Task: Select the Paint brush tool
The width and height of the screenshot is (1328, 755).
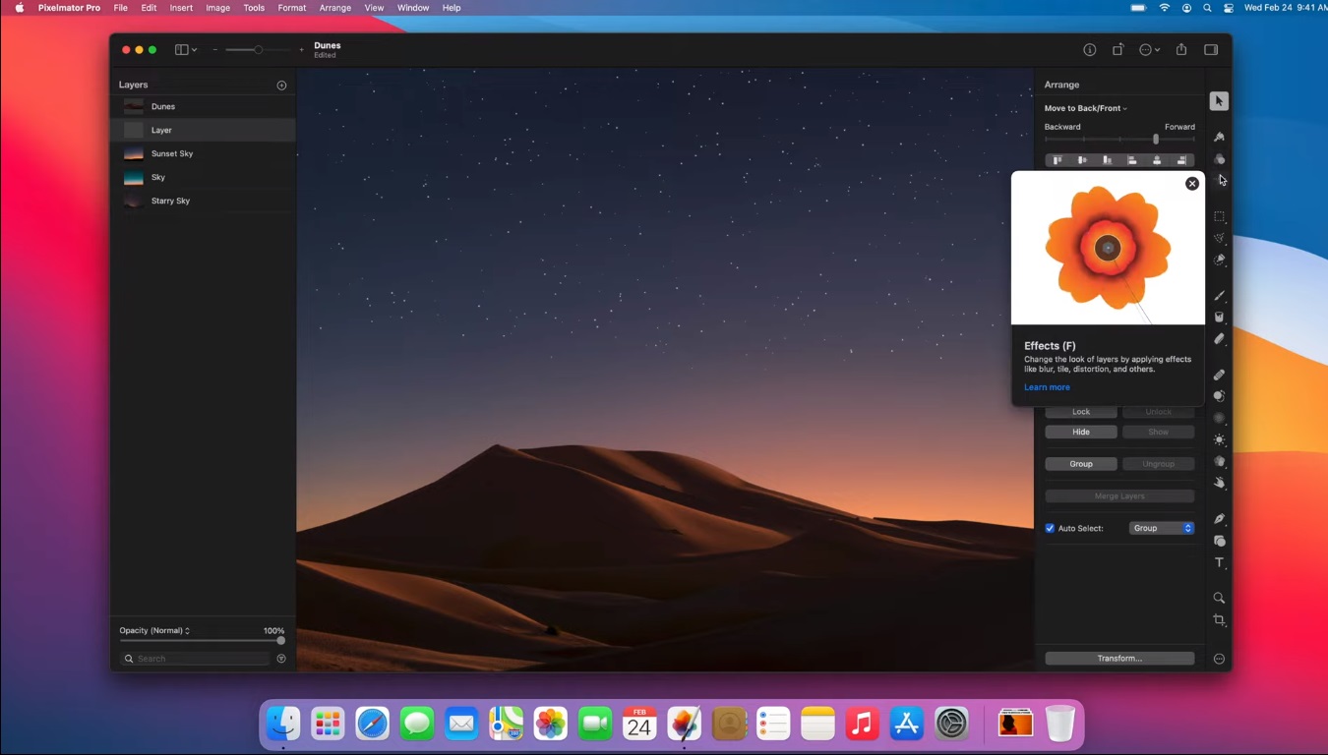Action: tap(1219, 295)
